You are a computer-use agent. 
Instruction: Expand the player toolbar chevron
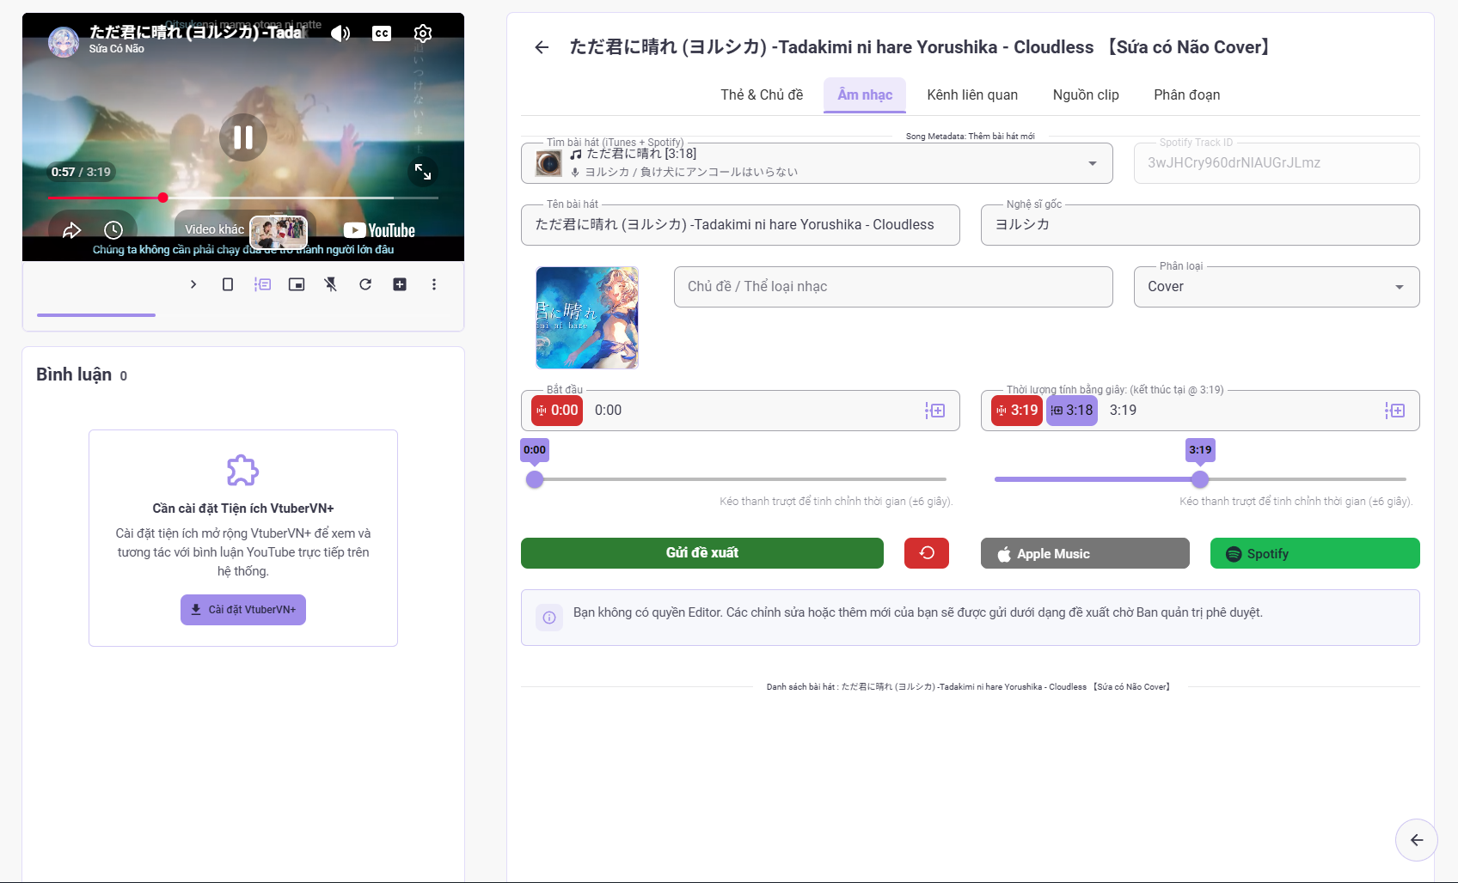[193, 284]
